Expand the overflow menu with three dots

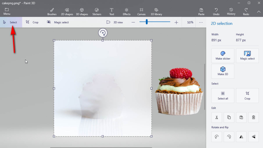(x=201, y=22)
